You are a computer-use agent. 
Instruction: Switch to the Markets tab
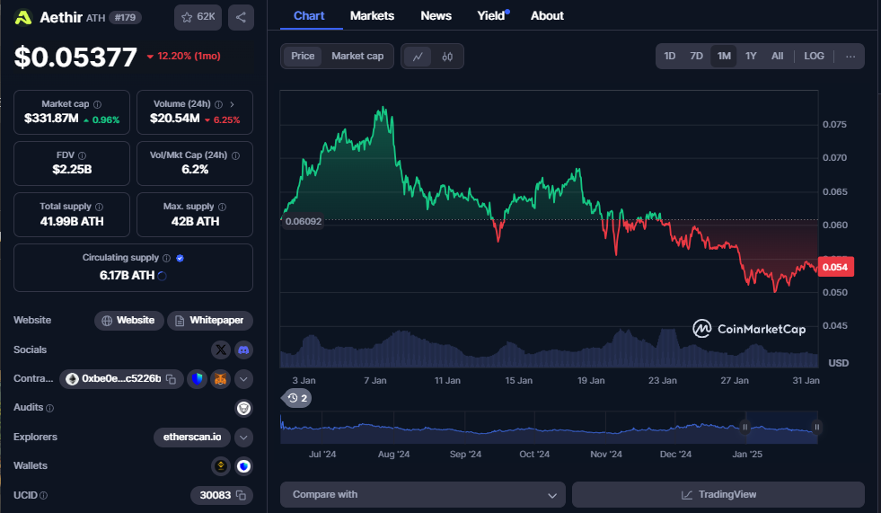(372, 16)
